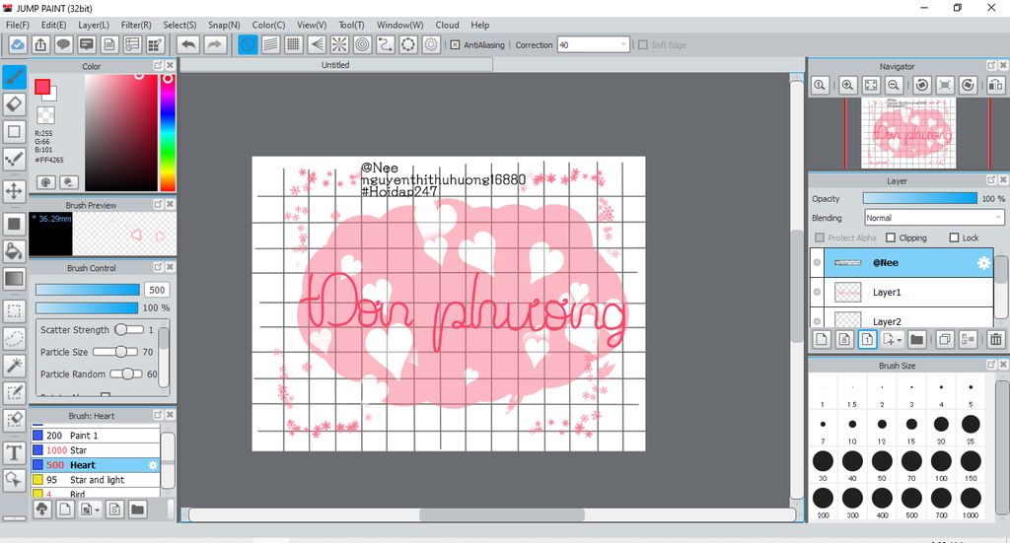Enable the radial snap guide
This screenshot has height=543, width=1010.
click(x=339, y=44)
